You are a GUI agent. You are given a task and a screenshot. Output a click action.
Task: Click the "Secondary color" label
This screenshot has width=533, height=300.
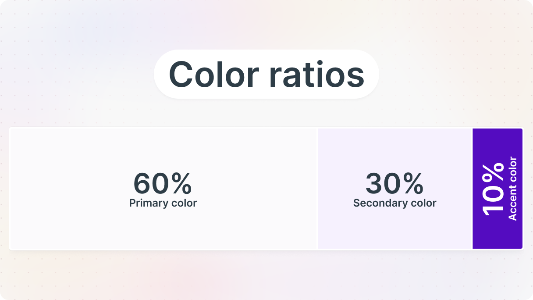394,203
